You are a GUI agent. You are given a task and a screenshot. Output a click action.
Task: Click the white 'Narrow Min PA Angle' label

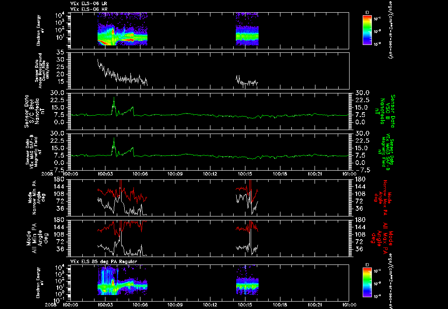[x=38, y=197]
